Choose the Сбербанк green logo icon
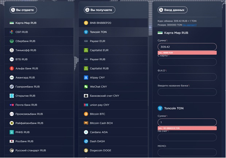This screenshot has width=226, height=158. pos(12,41)
